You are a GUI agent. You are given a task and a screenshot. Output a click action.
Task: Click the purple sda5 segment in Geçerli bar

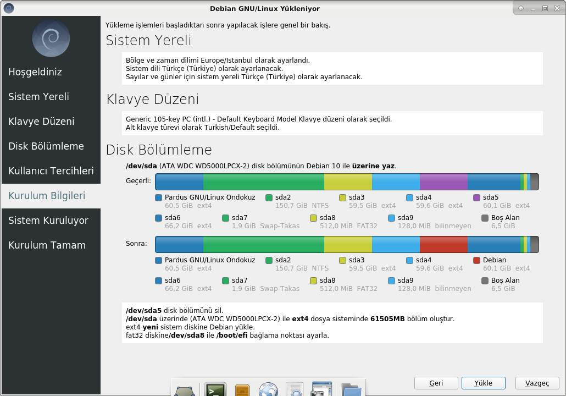pos(443,182)
